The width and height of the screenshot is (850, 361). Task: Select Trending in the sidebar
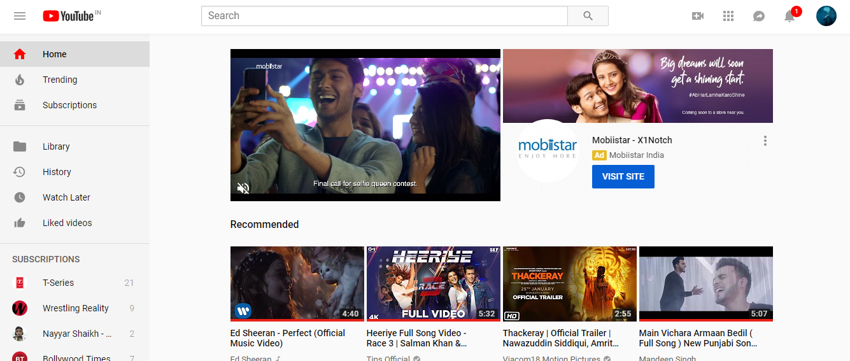tap(74, 80)
